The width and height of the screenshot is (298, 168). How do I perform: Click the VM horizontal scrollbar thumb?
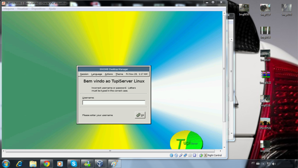point(110,151)
